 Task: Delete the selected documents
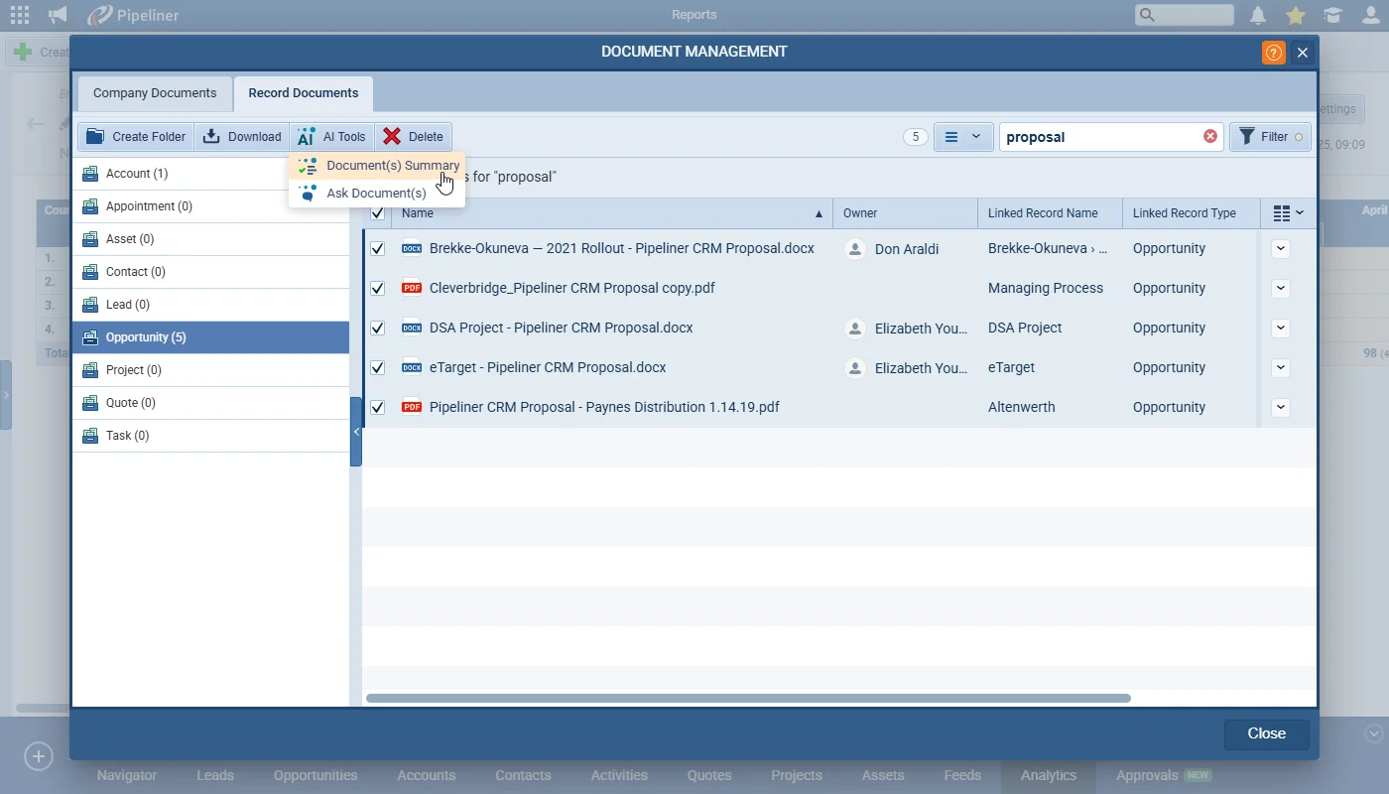[x=413, y=137]
